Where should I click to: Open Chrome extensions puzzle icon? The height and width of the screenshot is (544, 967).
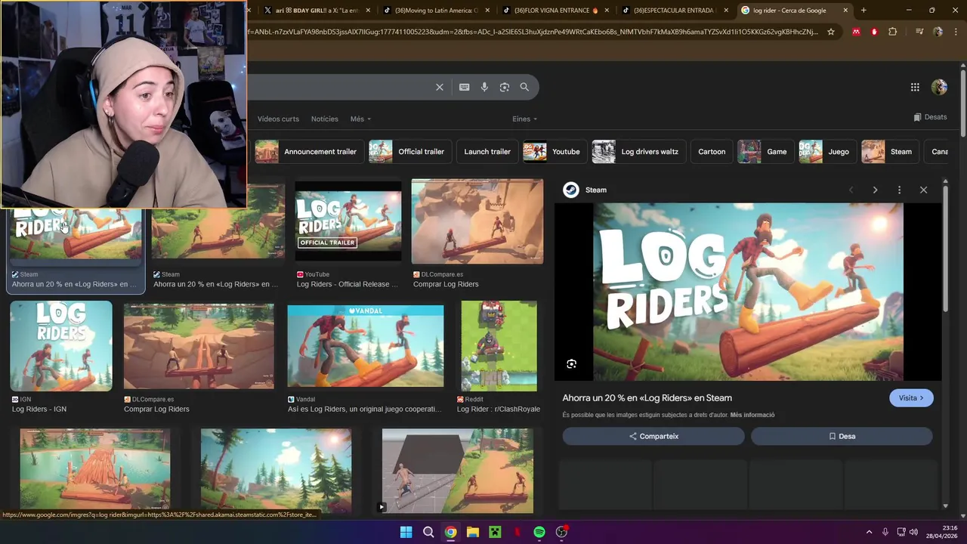(x=893, y=32)
